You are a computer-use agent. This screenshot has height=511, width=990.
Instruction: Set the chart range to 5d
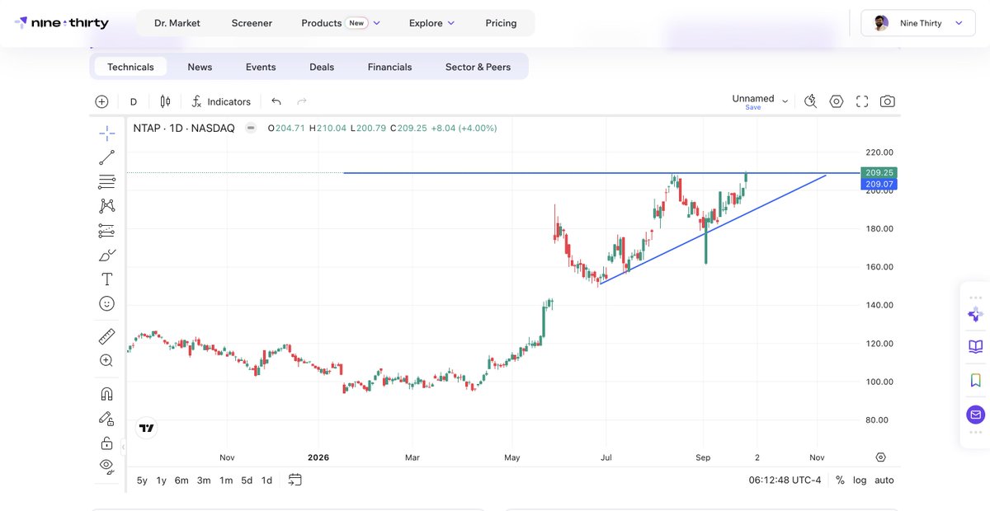tap(247, 480)
